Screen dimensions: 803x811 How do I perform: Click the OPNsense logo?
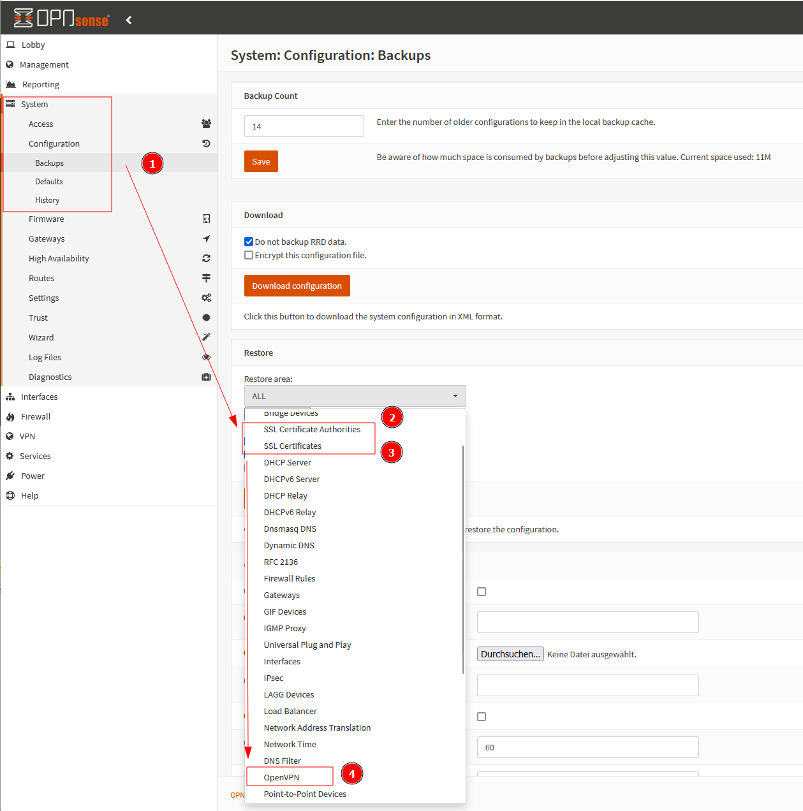[x=61, y=18]
